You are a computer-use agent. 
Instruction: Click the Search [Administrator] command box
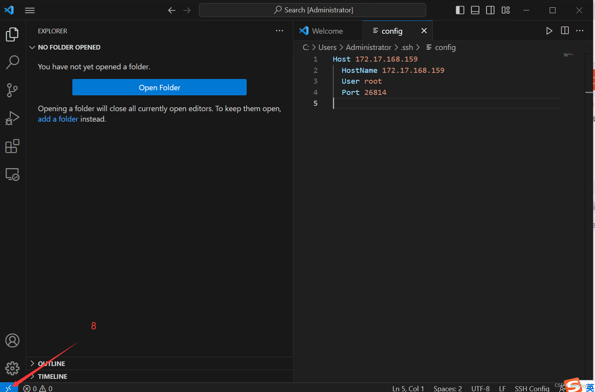click(x=312, y=10)
